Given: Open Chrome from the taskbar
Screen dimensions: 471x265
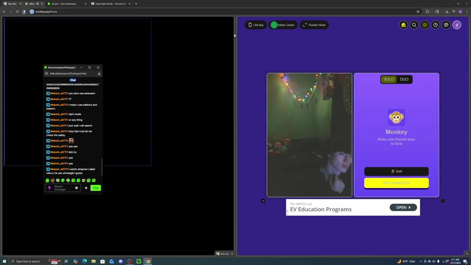Looking at the screenshot, I should 148,261.
